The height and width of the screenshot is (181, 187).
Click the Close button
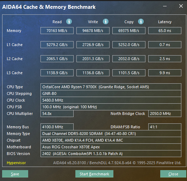click(173, 174)
